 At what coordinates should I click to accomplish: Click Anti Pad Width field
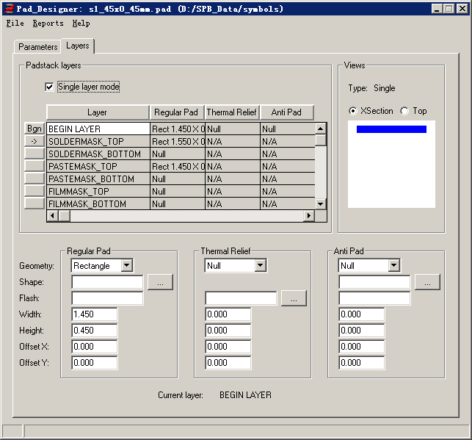[x=362, y=314]
